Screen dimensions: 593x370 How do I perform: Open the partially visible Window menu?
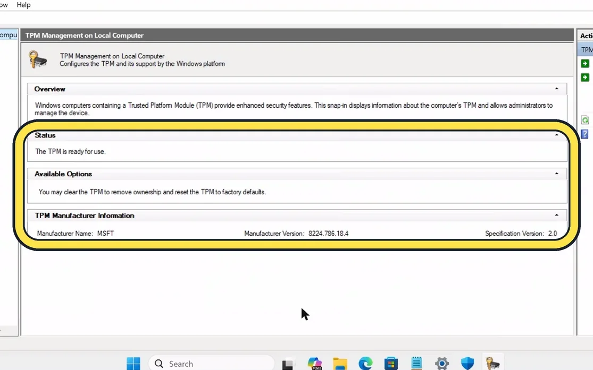click(x=4, y=5)
